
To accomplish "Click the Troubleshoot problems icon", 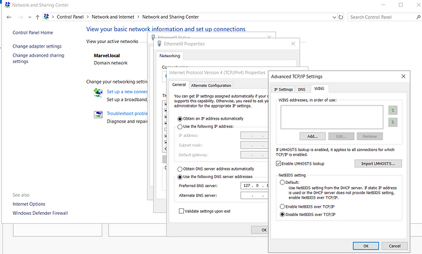I will click(98, 114).
